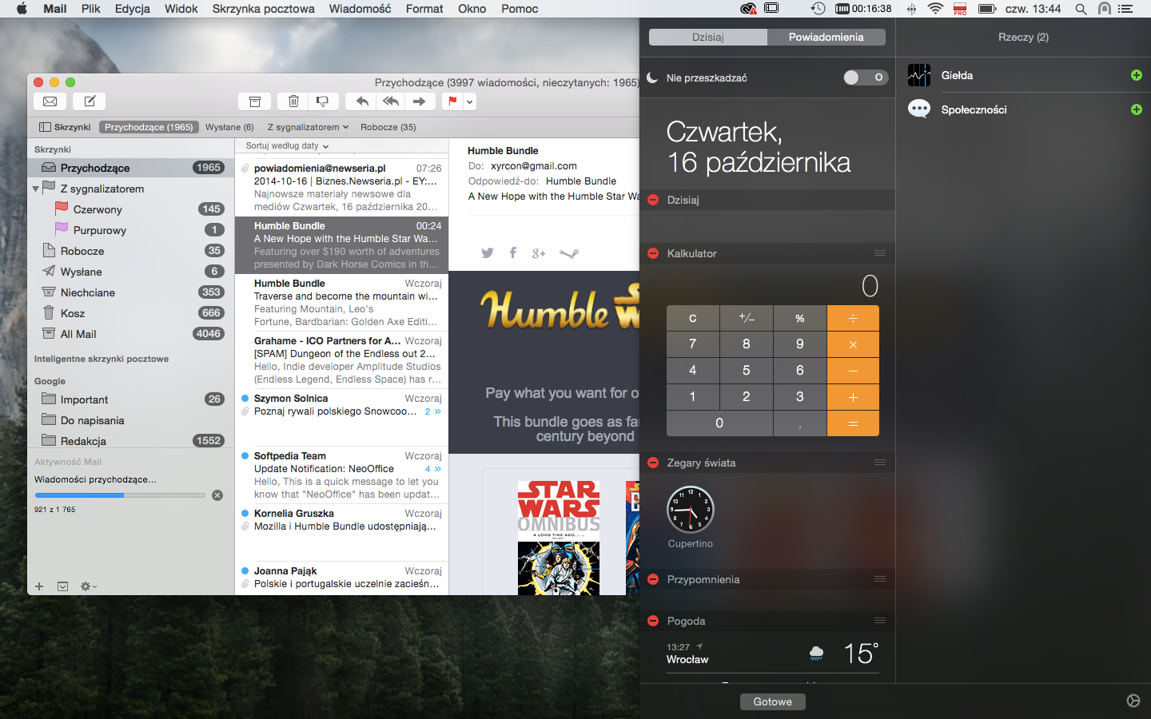Remove the Kalkulator widget

(x=653, y=253)
